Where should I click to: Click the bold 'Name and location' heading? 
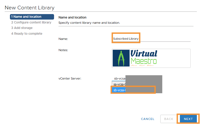coord(72,17)
